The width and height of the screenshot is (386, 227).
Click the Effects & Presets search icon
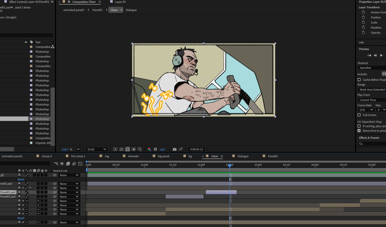361,144
